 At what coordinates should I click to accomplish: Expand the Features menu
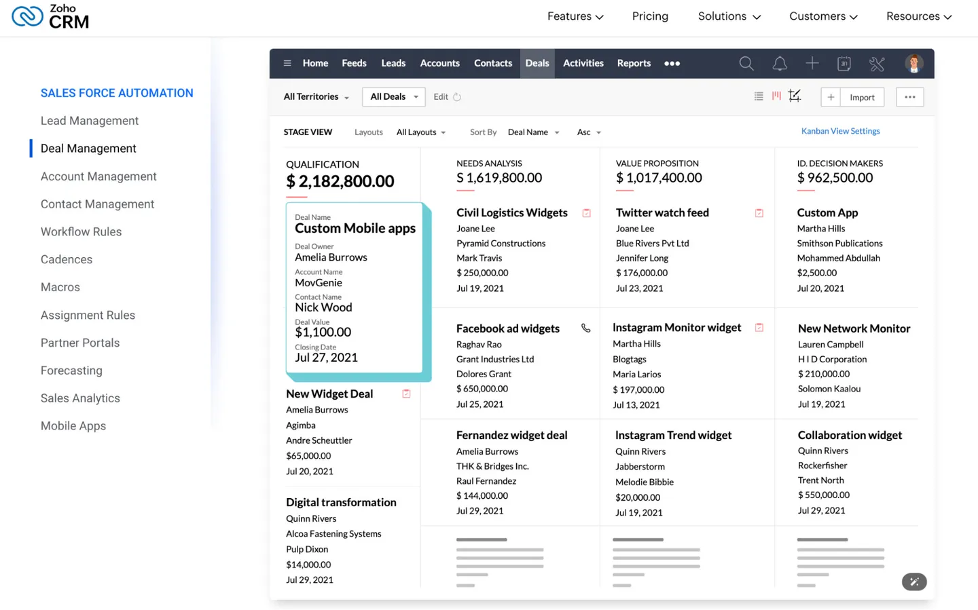pyautogui.click(x=575, y=16)
